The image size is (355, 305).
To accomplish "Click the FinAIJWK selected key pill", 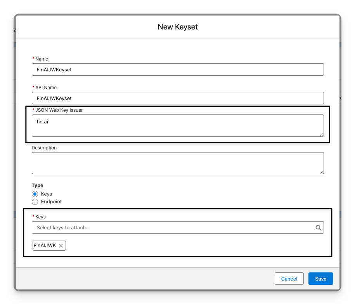I will pos(45,246).
